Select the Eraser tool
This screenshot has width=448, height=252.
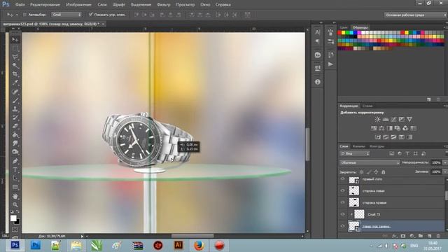tap(15, 126)
